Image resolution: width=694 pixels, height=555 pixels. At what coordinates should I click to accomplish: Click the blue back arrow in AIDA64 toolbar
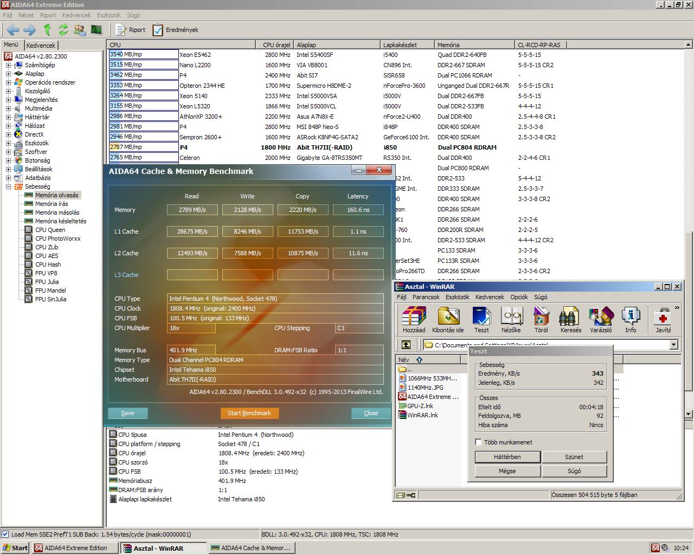pos(13,30)
